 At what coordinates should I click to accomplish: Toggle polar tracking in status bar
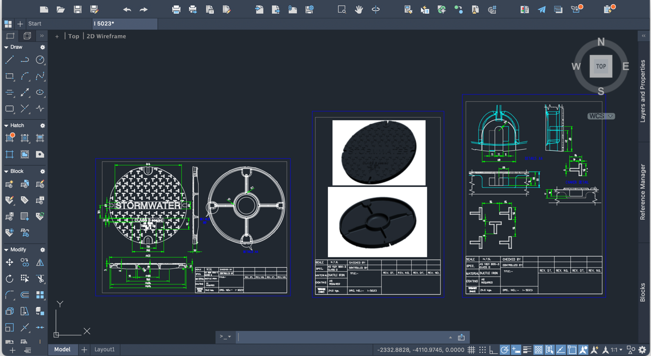tap(504, 350)
